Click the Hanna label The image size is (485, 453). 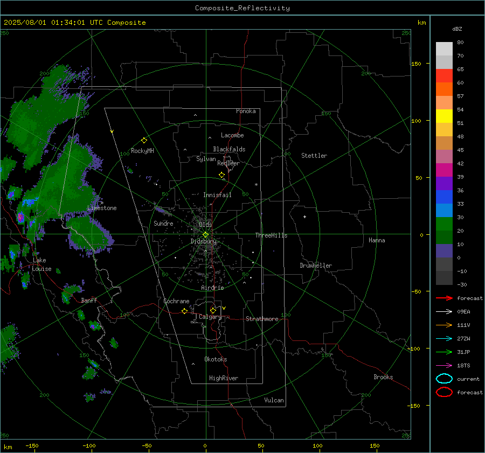coord(377,240)
